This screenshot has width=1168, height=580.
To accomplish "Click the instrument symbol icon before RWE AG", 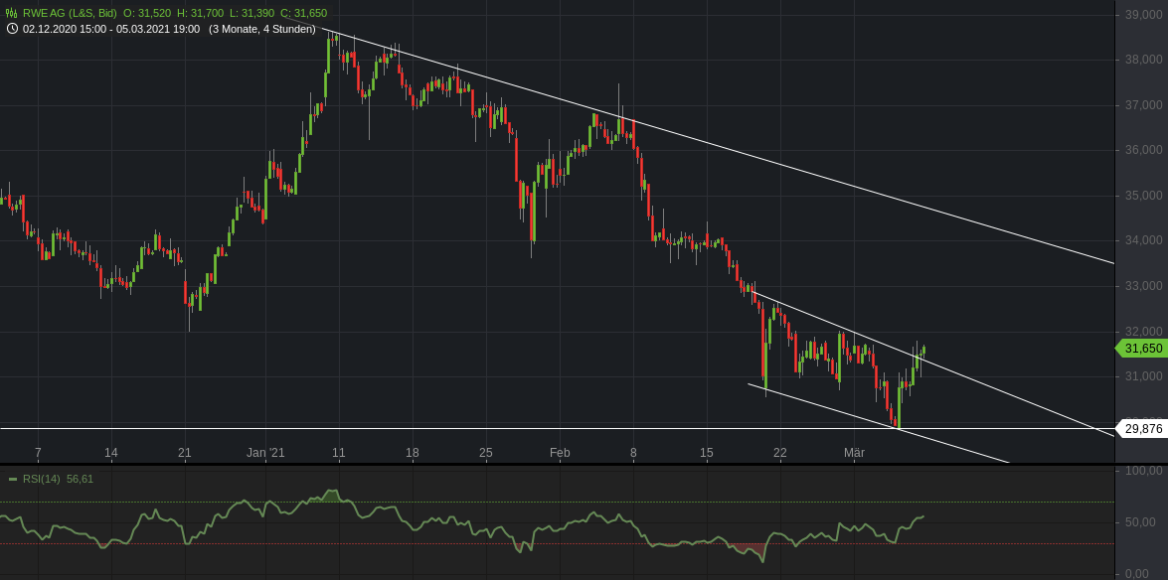I will 12,11.
